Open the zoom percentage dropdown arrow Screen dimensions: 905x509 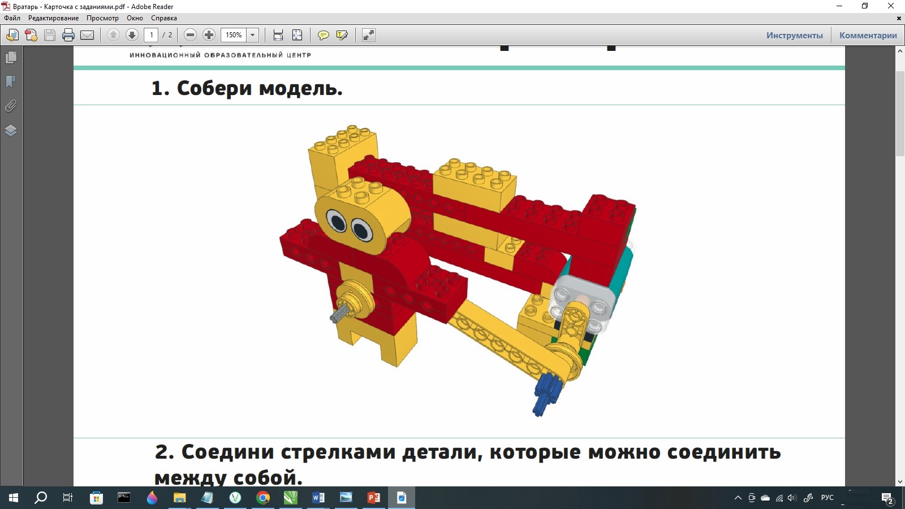253,35
